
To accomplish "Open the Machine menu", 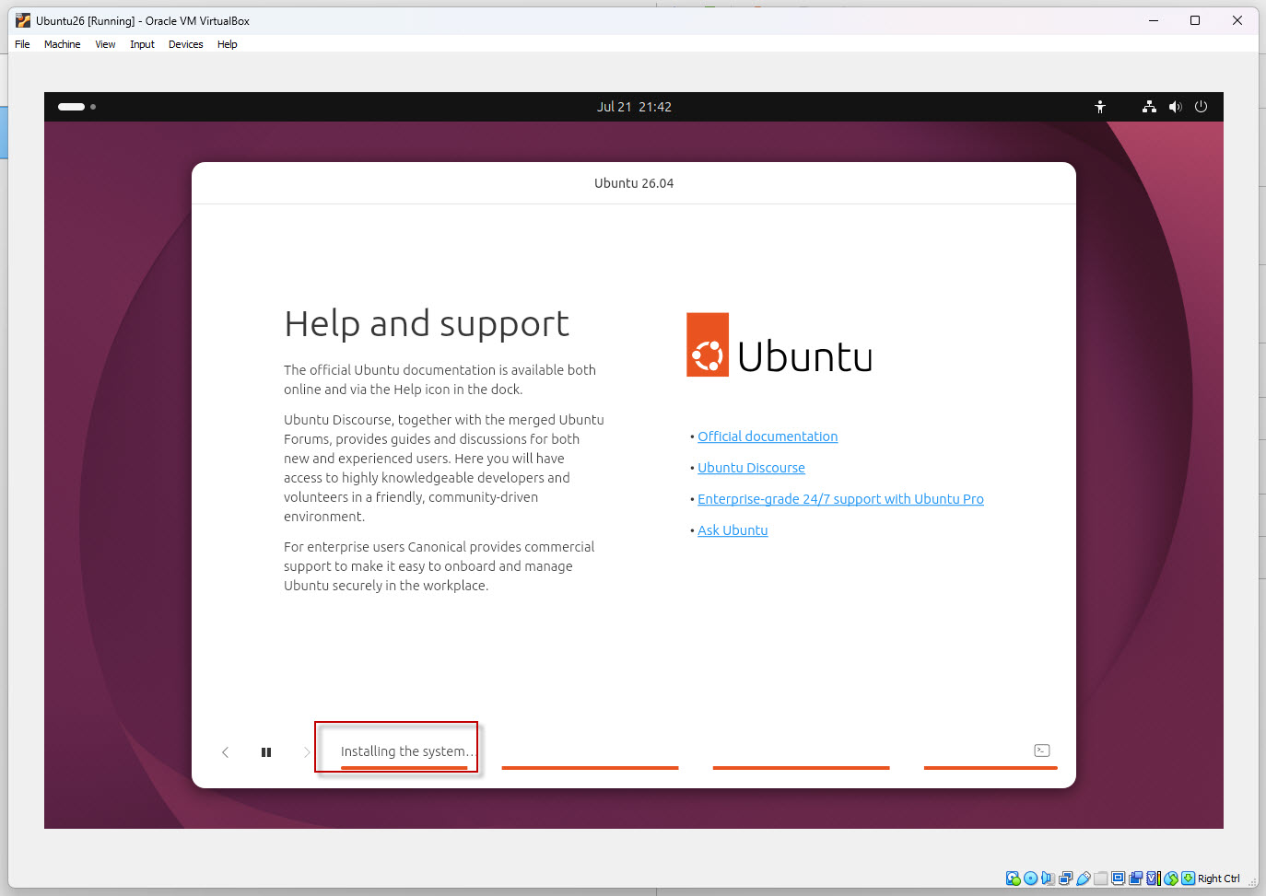I will (x=62, y=44).
